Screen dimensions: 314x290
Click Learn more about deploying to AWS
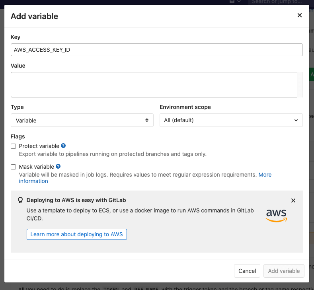[x=77, y=234]
